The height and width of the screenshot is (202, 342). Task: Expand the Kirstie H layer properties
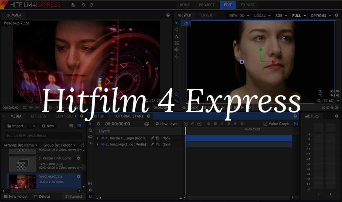98,138
